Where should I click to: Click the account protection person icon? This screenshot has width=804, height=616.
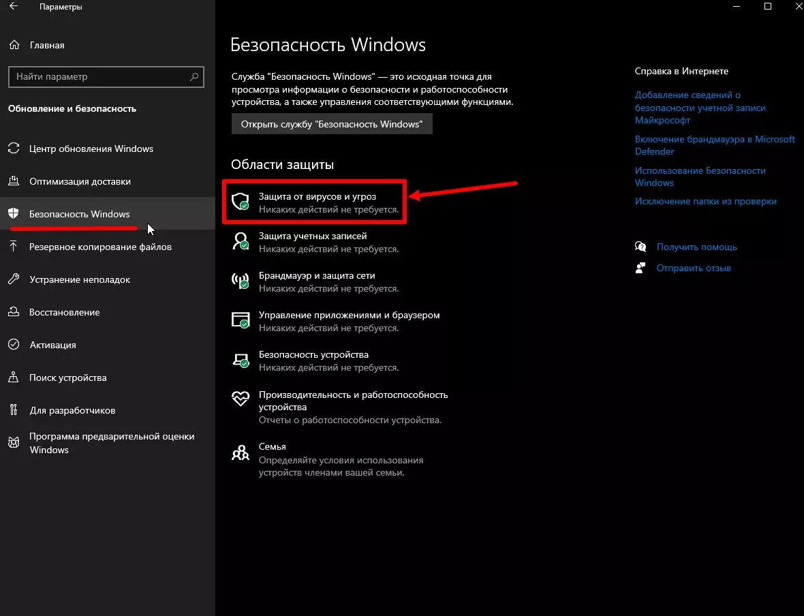point(241,241)
